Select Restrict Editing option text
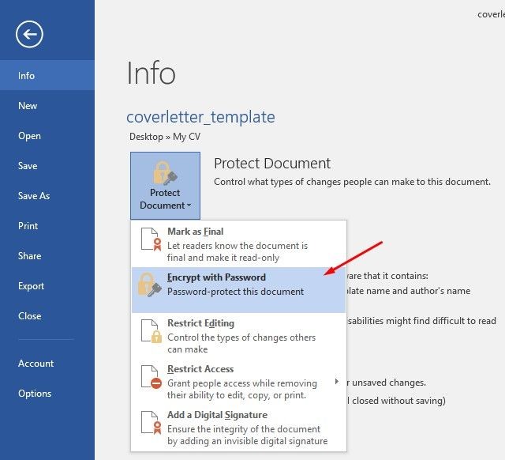This screenshot has height=460, width=505. [x=200, y=323]
